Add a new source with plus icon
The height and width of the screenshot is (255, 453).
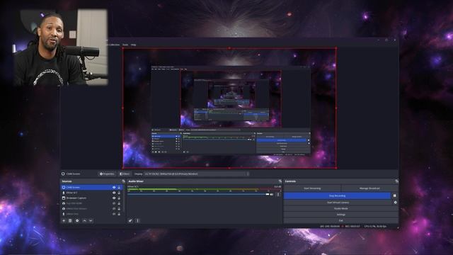point(64,220)
